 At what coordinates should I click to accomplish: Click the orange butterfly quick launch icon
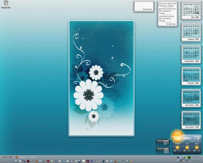pos(36,161)
